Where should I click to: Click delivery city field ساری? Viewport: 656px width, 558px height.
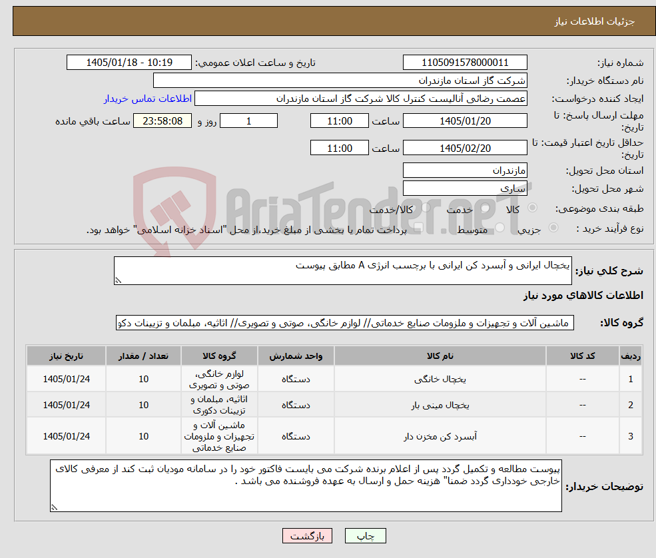pyautogui.click(x=465, y=188)
